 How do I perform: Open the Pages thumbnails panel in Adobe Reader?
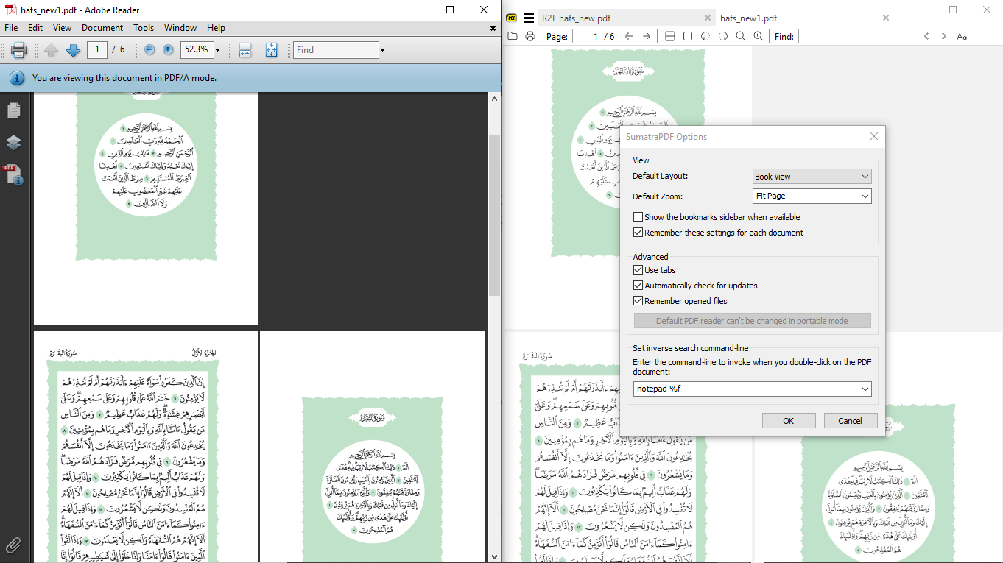[13, 110]
